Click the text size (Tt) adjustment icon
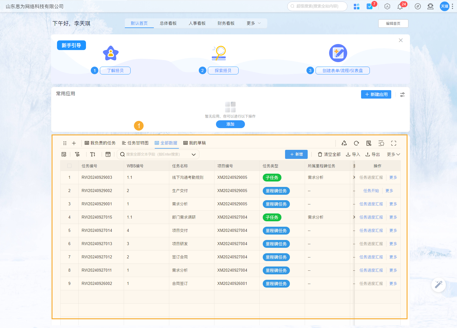 [x=93, y=154]
